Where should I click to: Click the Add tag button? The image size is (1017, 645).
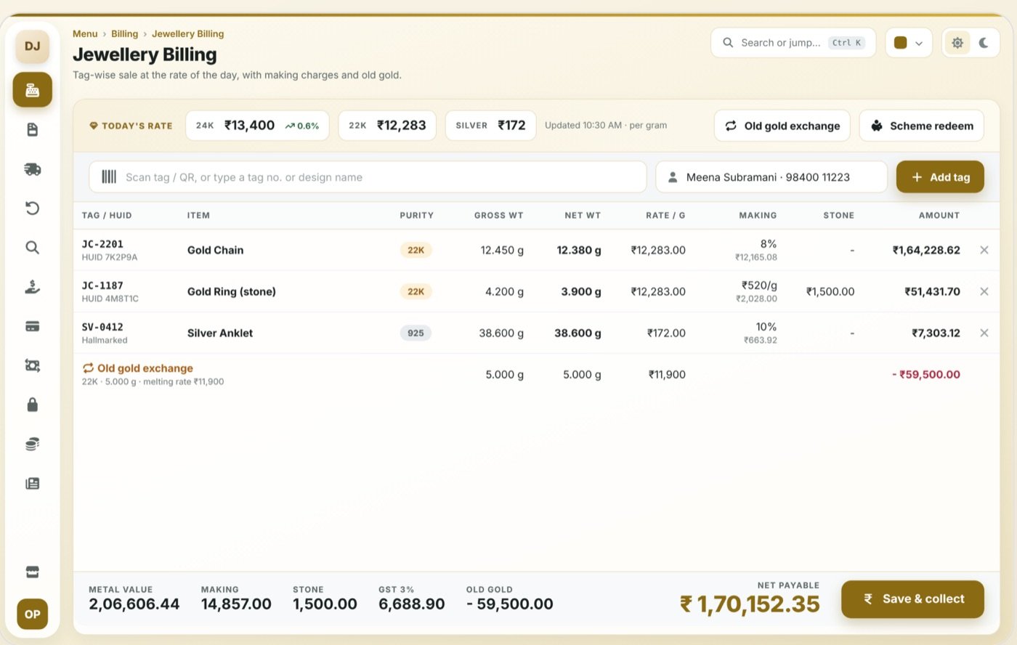click(x=940, y=177)
